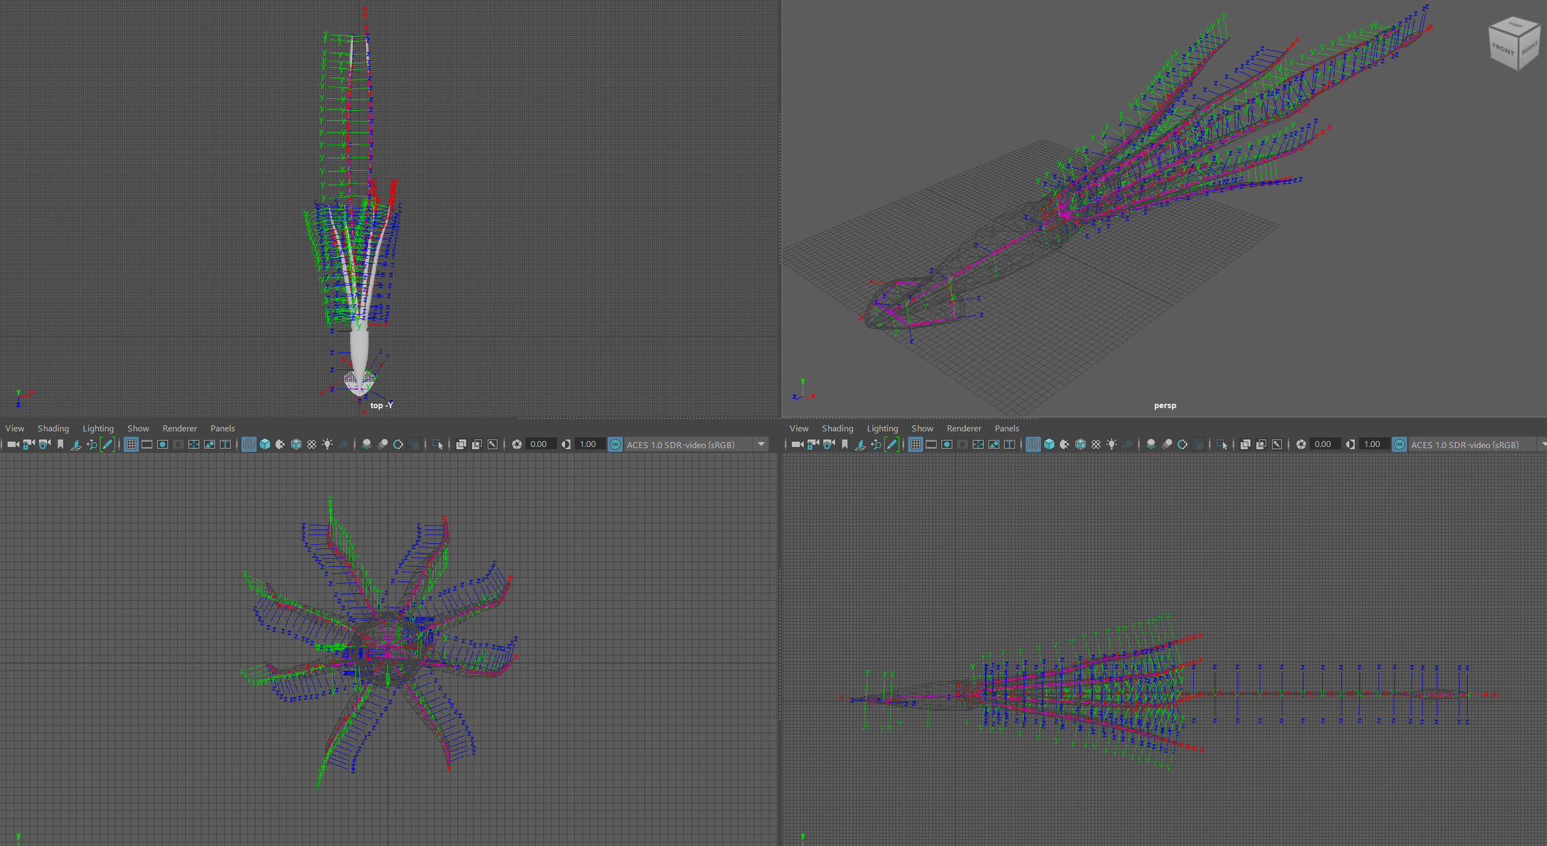Click Image Plane icon in left panel toolbar
1547x846 pixels.
pos(75,444)
